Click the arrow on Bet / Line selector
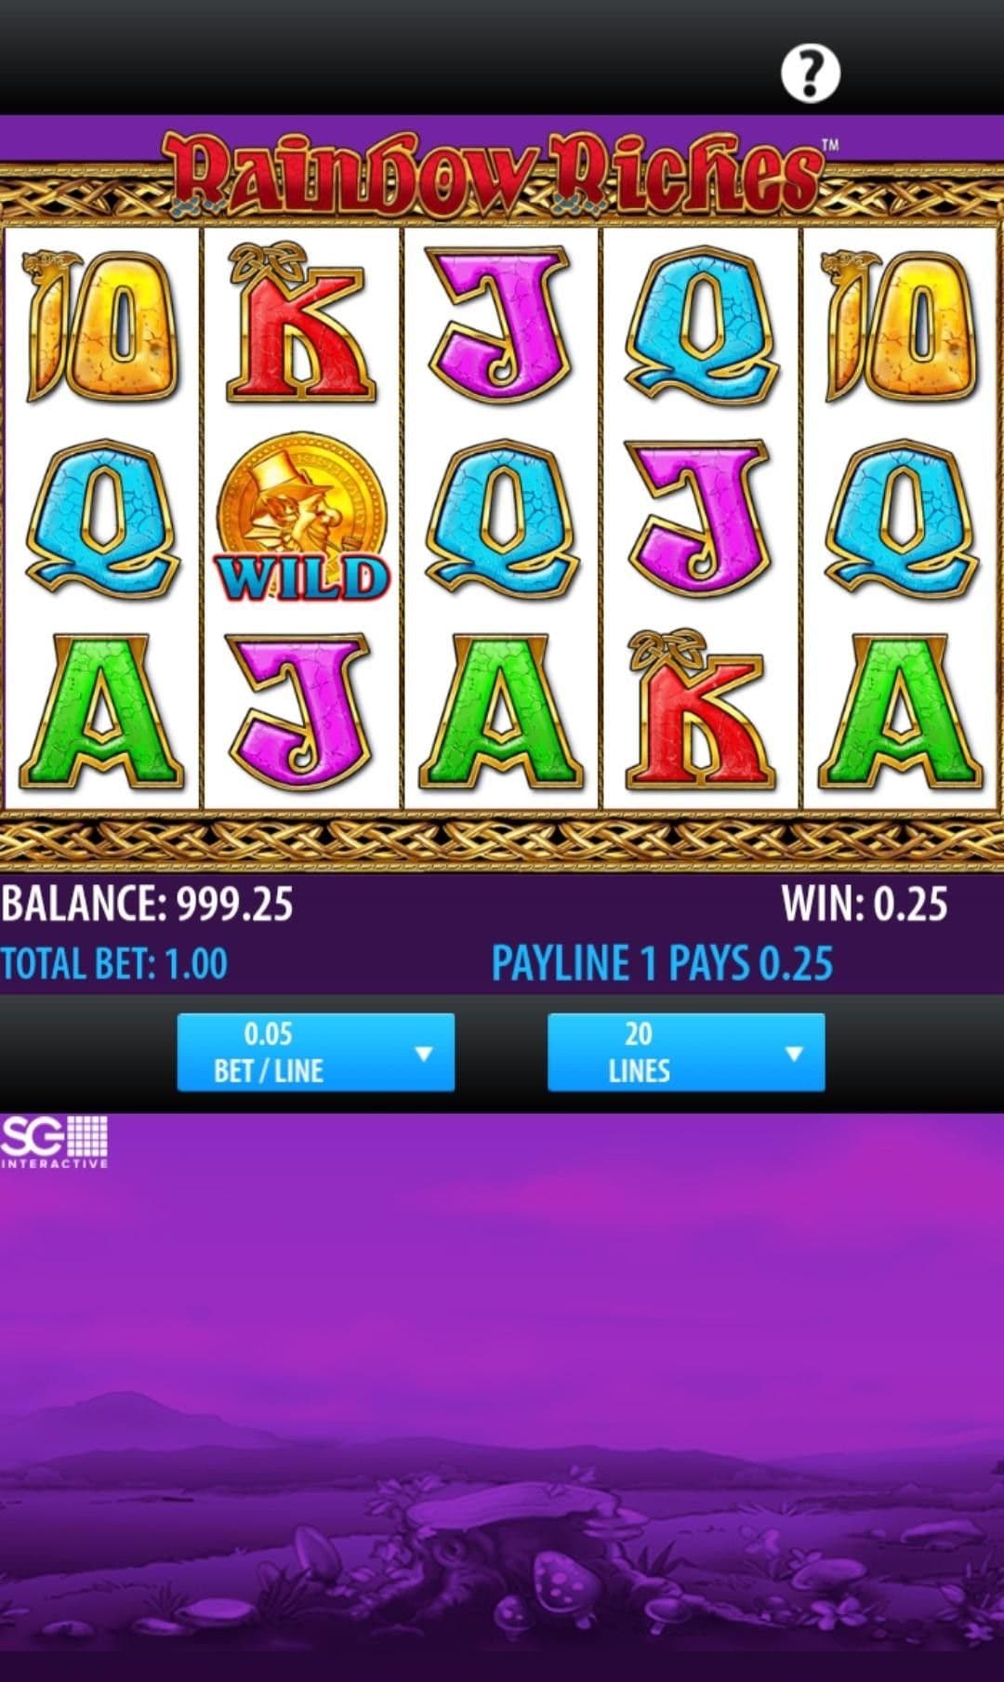 424,1054
